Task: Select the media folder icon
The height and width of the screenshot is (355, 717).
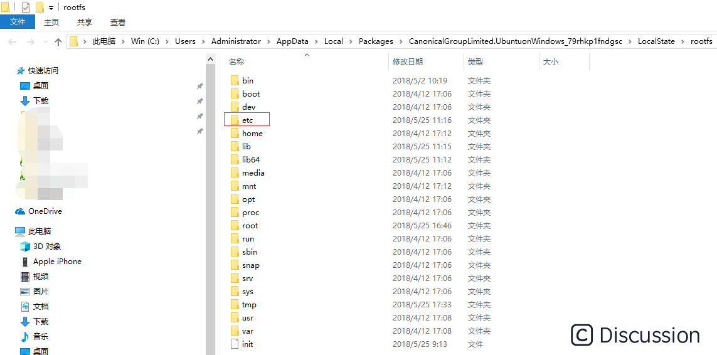Action: point(235,173)
